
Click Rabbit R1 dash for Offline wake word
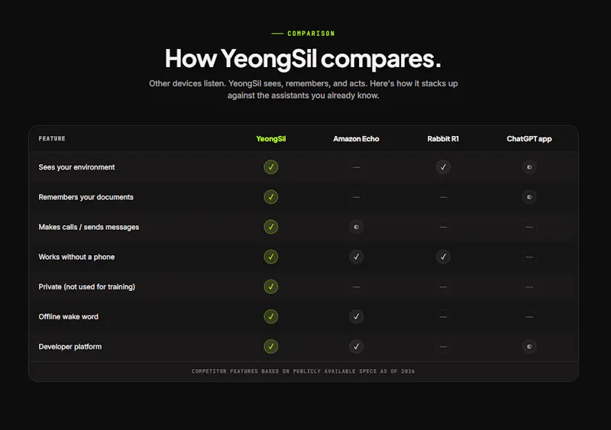[443, 316]
